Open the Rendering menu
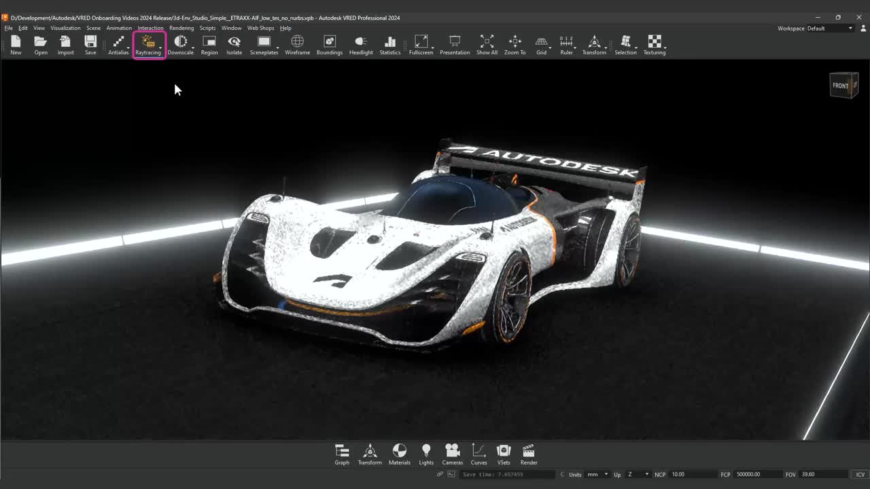 click(181, 29)
